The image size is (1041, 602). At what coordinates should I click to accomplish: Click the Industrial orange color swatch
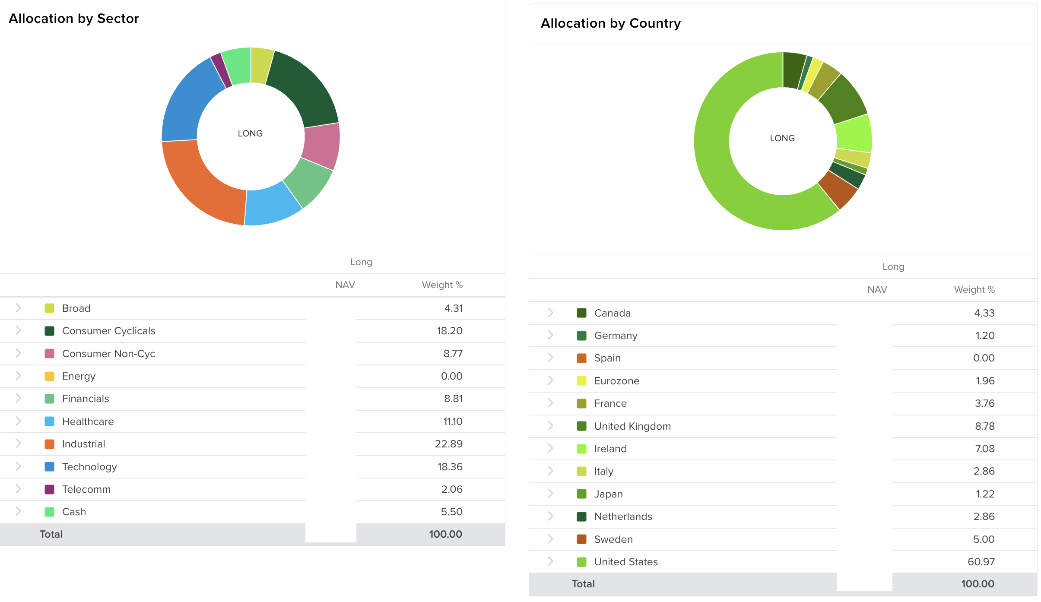pos(50,444)
